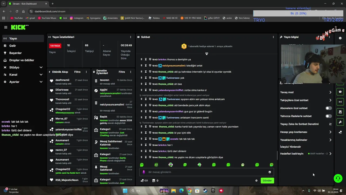
Task: Click deefnnemii in activity feed
Action: [x=62, y=80]
